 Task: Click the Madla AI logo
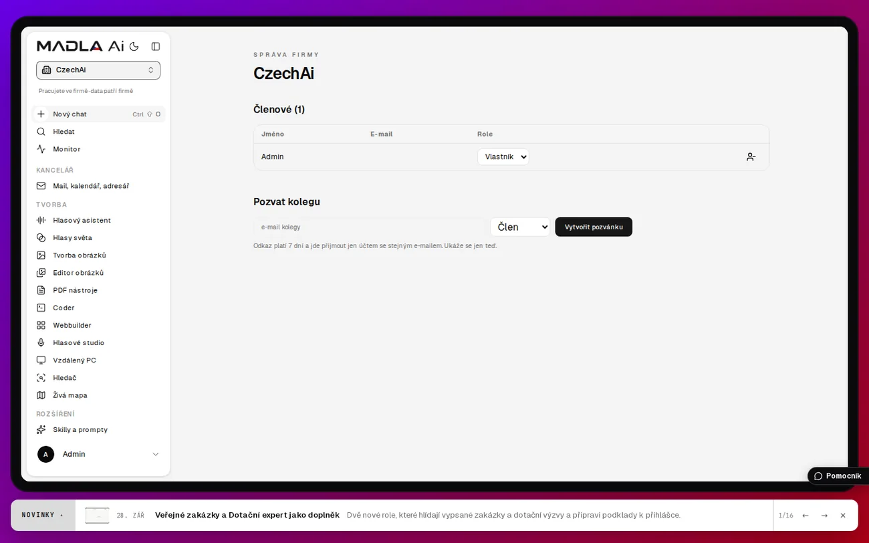coord(80,46)
